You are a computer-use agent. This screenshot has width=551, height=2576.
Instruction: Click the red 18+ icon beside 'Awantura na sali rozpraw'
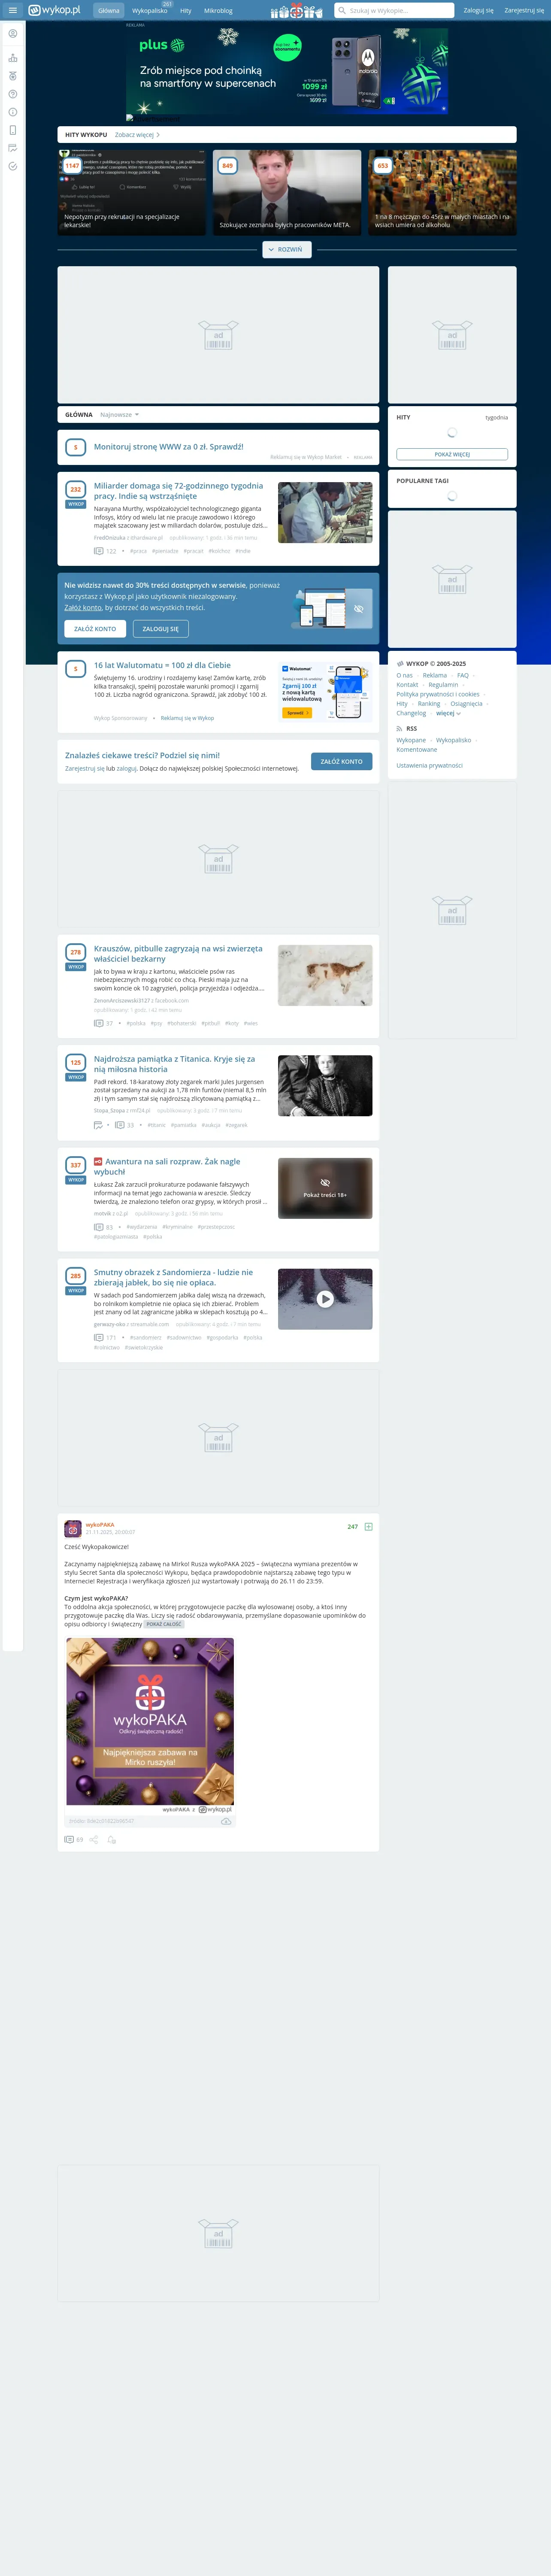(98, 1162)
